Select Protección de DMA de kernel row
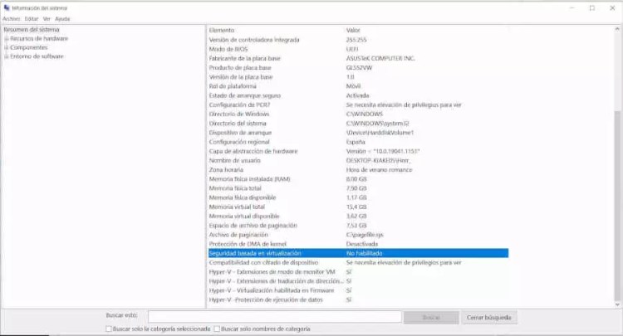This screenshot has width=623, height=336. pos(358,244)
